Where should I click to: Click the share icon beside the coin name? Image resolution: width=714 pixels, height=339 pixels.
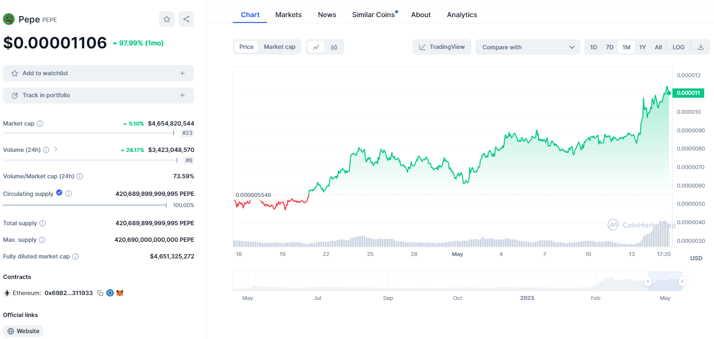click(186, 19)
